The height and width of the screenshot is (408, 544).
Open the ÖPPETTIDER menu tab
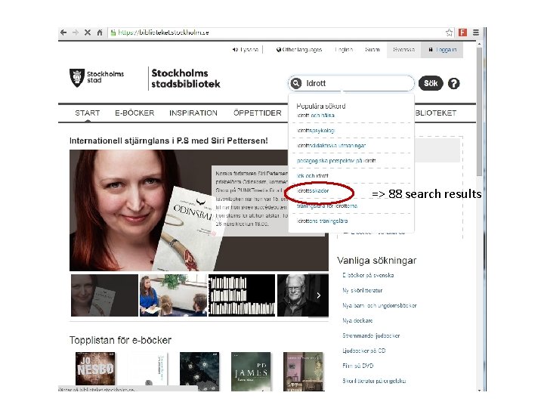coord(258,113)
